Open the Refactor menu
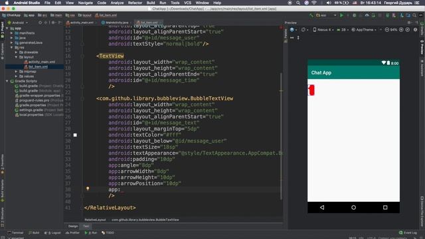 (135, 3)
